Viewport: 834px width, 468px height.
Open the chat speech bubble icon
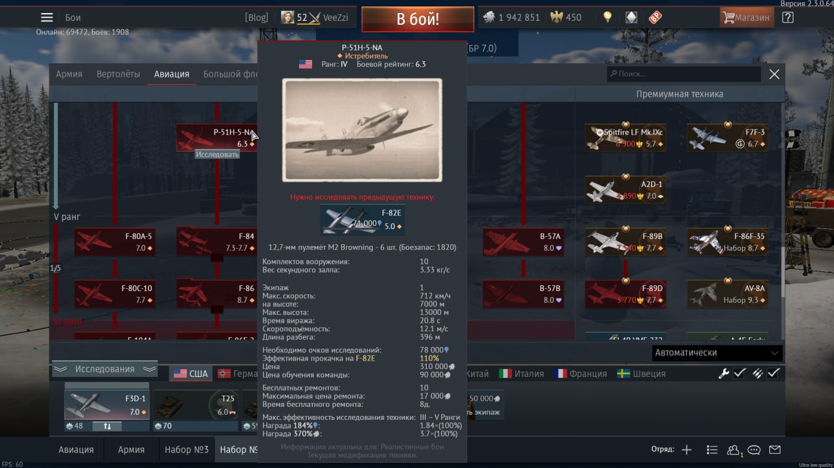click(x=754, y=450)
